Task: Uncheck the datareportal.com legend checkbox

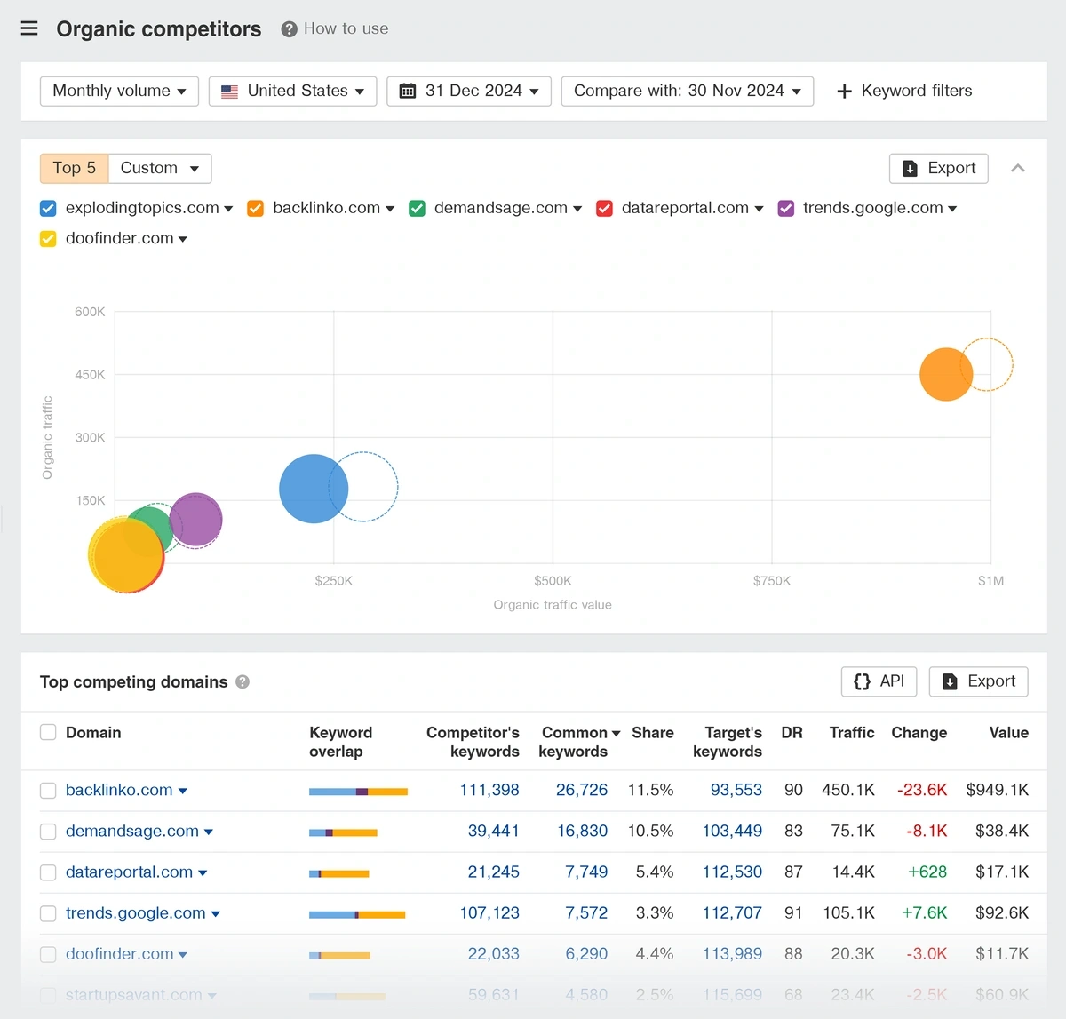Action: click(x=604, y=208)
